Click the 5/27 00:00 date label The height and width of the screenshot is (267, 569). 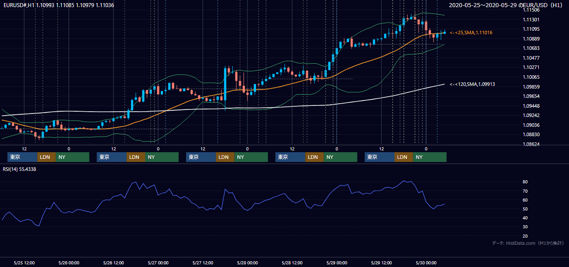point(158,263)
